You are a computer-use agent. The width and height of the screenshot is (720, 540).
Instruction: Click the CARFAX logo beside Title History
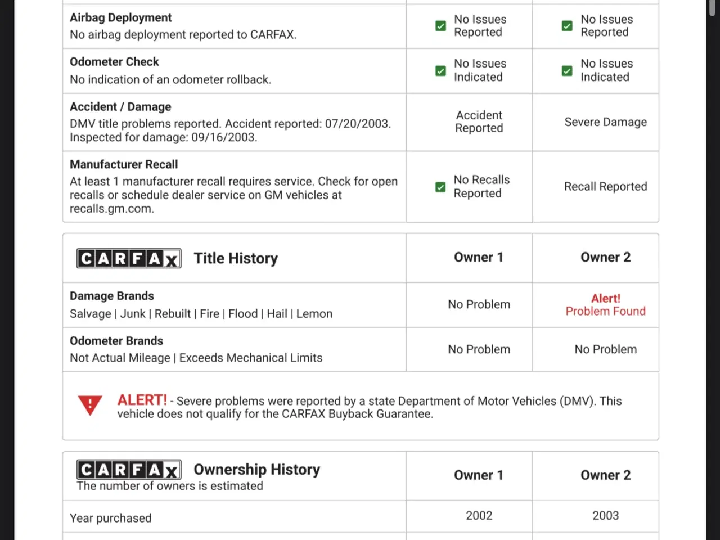tap(129, 258)
